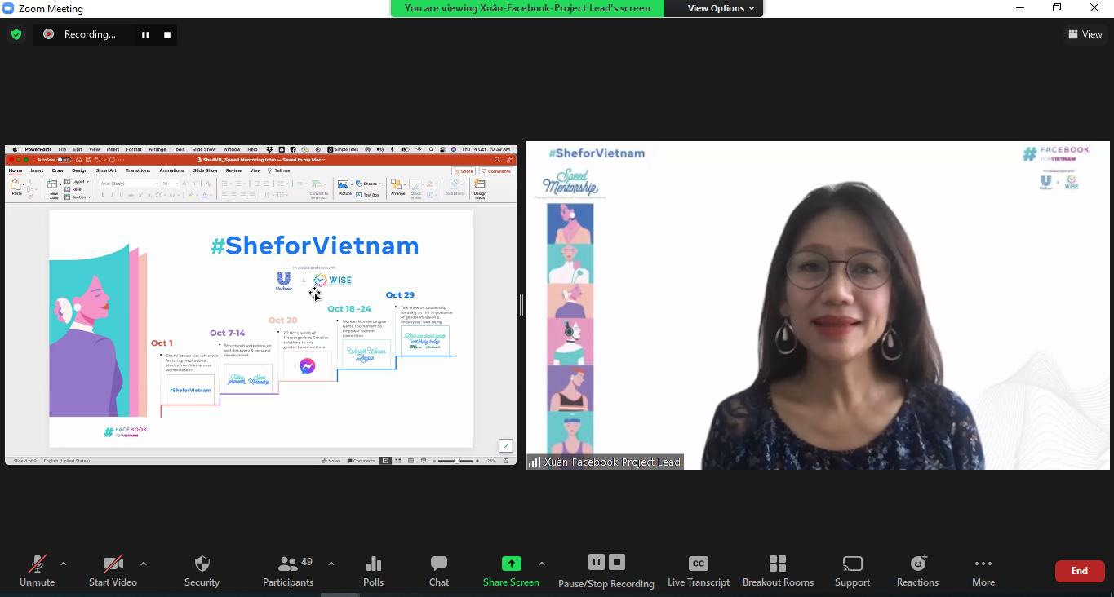Stop the recording in the top-left indicator

[x=167, y=35]
